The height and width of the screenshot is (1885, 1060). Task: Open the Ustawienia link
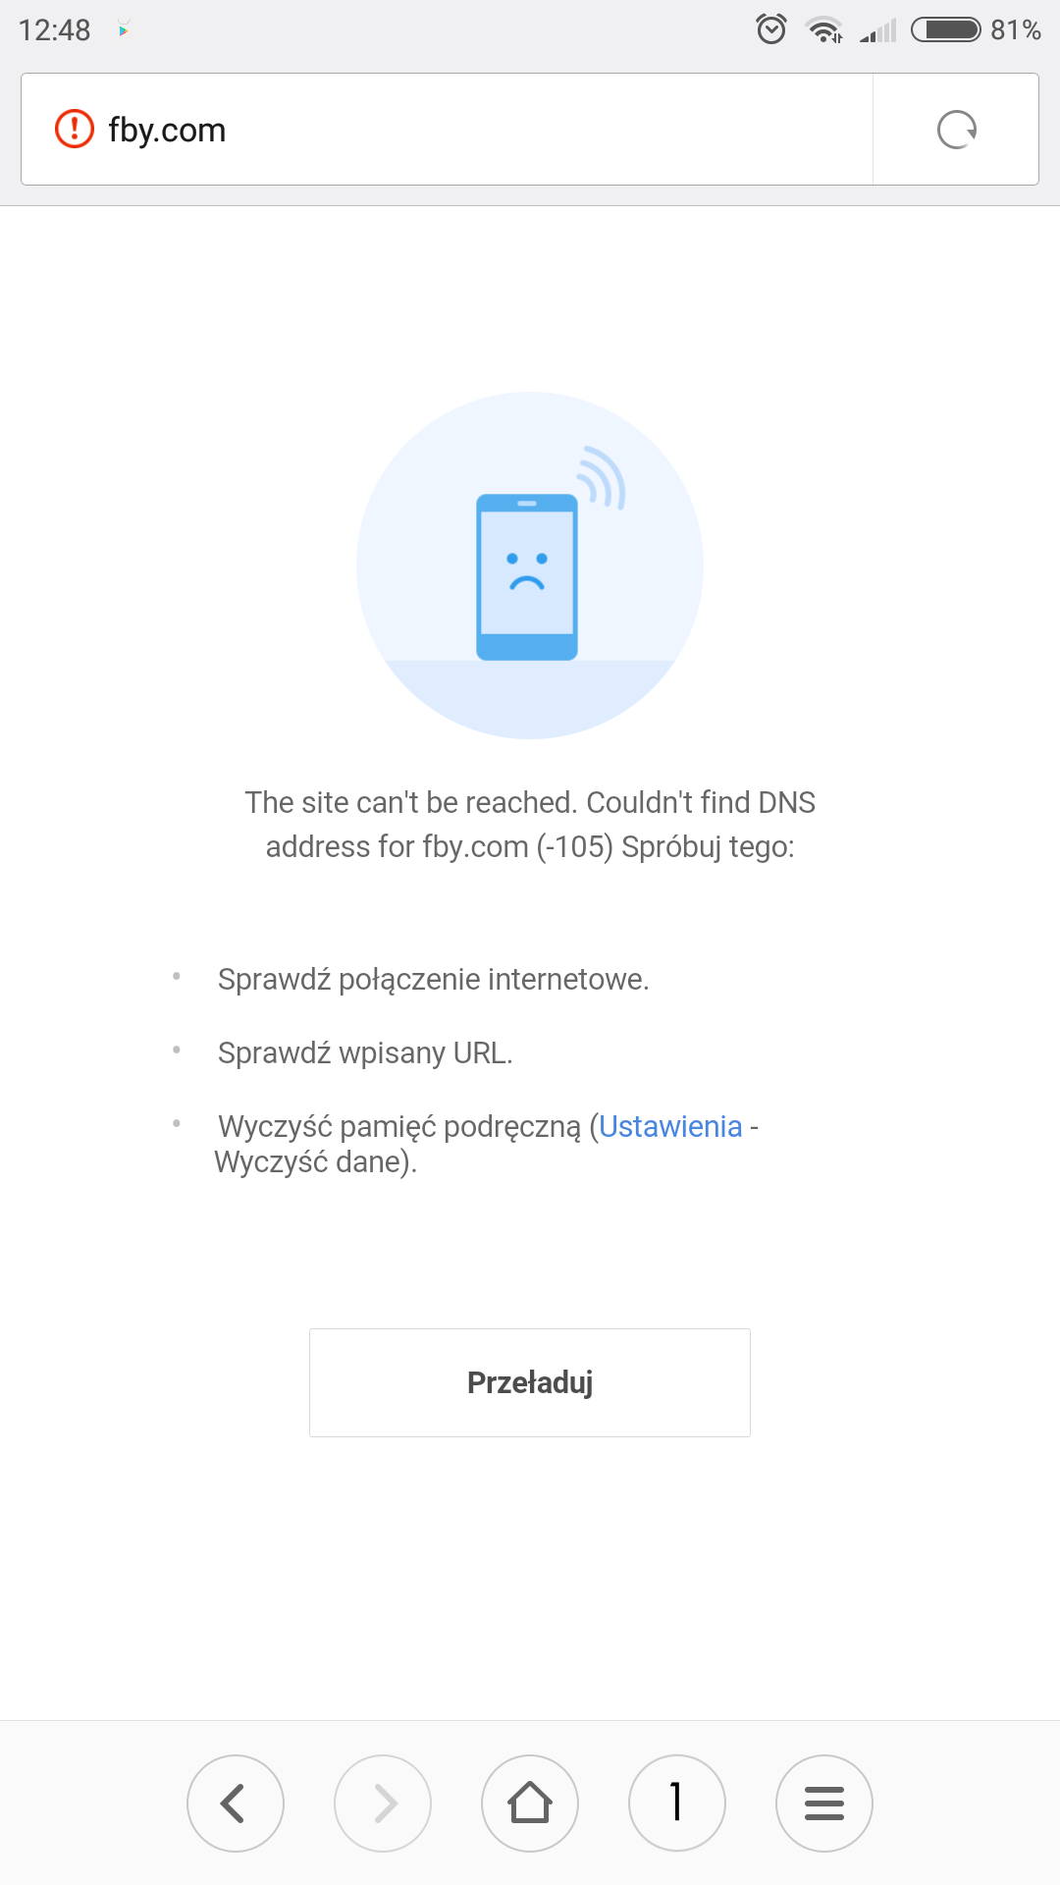(670, 1126)
